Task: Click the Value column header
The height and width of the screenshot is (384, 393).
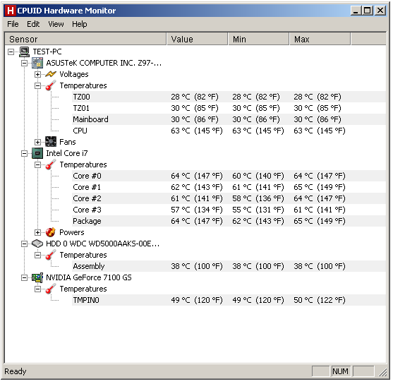Action: click(x=198, y=39)
